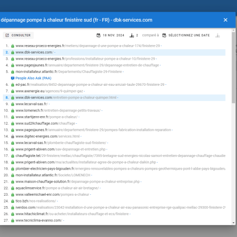Click the PAA speech bubble icon
The height and width of the screenshot is (237, 237).
tap(12, 78)
